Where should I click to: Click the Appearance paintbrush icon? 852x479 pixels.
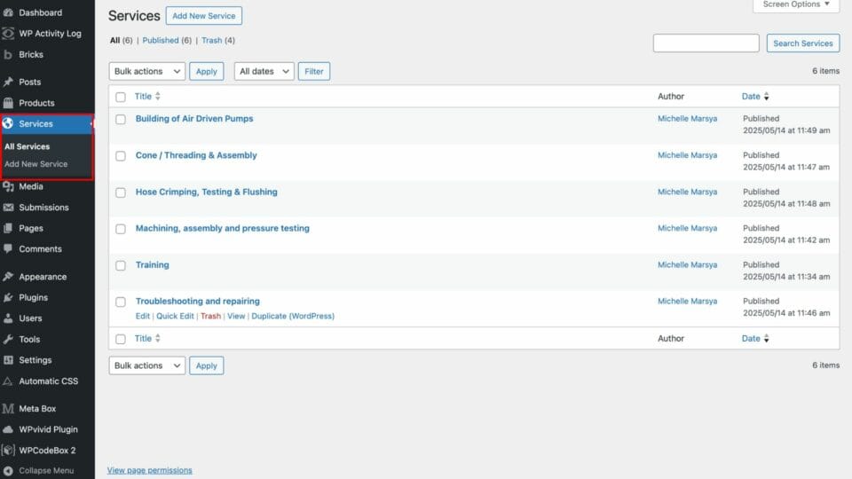point(8,277)
